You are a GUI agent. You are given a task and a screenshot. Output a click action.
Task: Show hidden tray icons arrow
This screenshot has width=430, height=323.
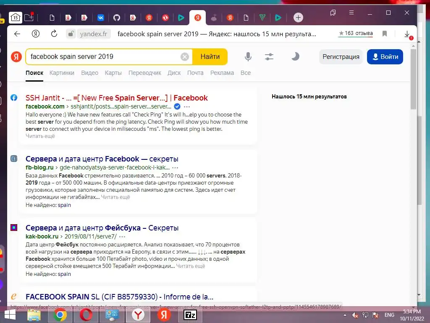[x=345, y=315]
